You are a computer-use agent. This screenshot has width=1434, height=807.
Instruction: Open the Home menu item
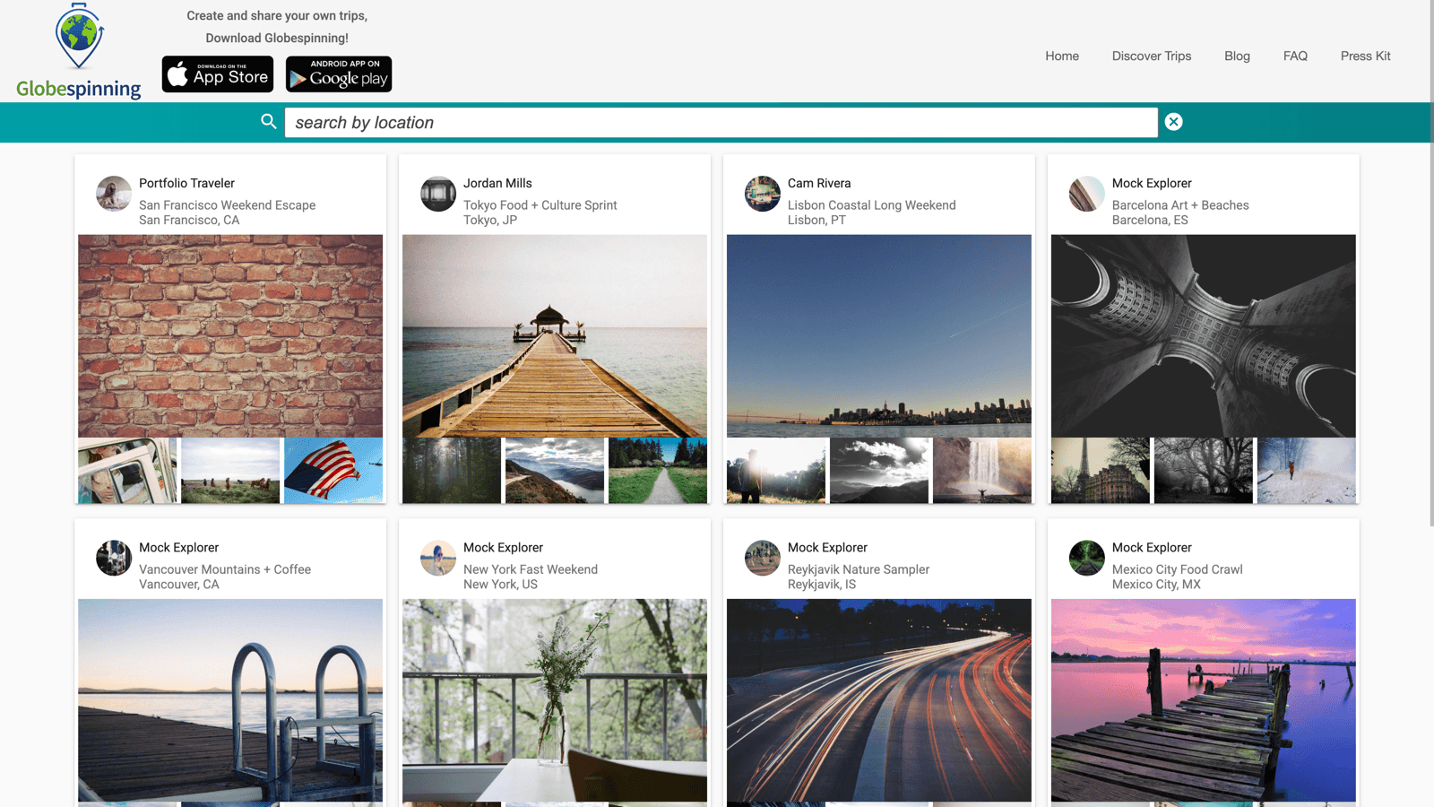(x=1062, y=56)
